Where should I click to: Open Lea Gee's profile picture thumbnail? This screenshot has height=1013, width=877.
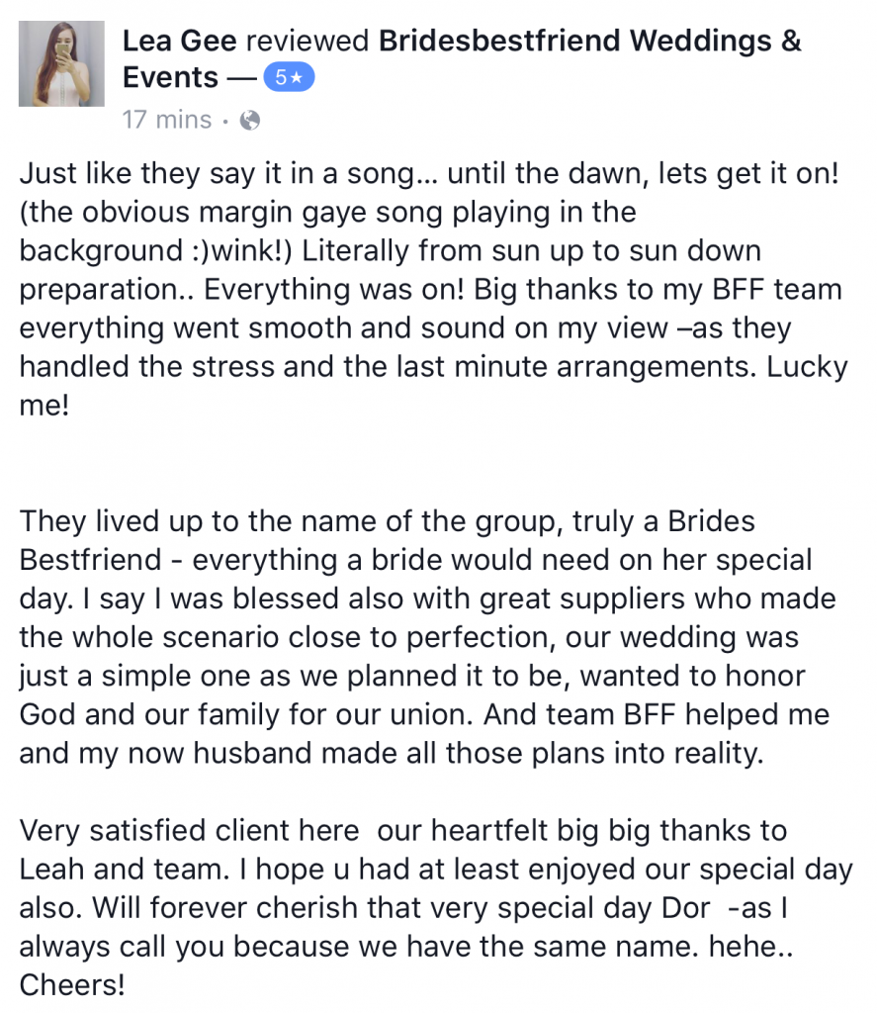point(61,63)
